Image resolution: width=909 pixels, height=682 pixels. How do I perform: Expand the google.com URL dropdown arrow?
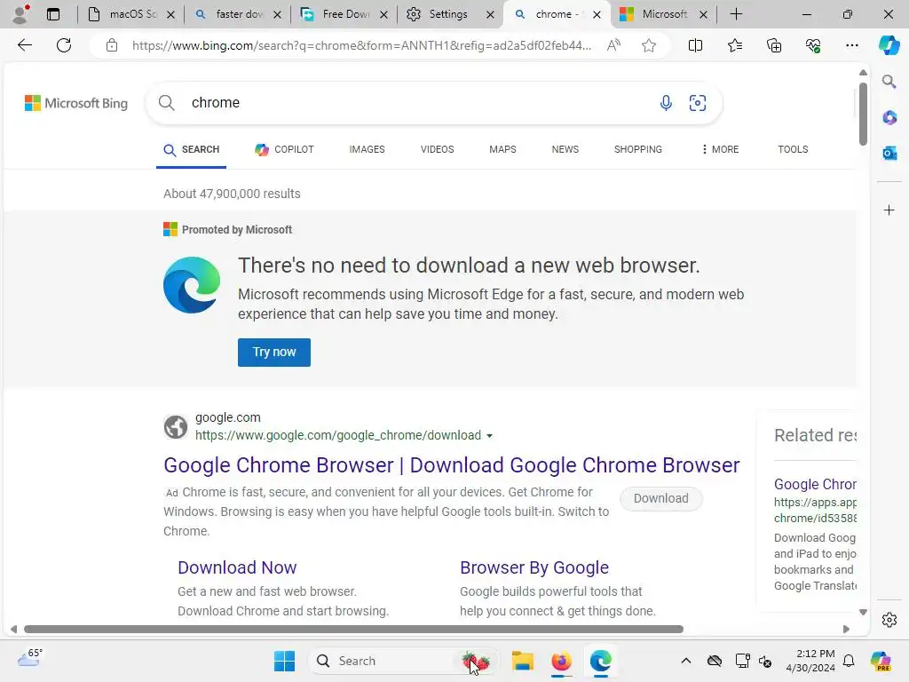(x=489, y=435)
